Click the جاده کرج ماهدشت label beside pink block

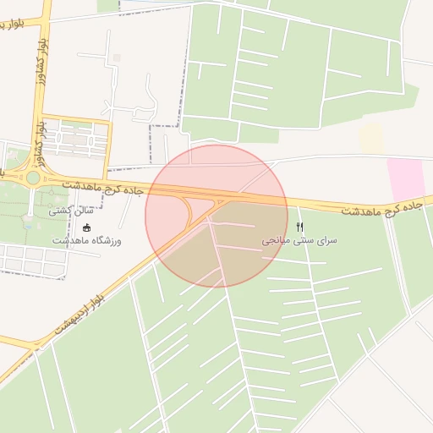tap(382, 209)
